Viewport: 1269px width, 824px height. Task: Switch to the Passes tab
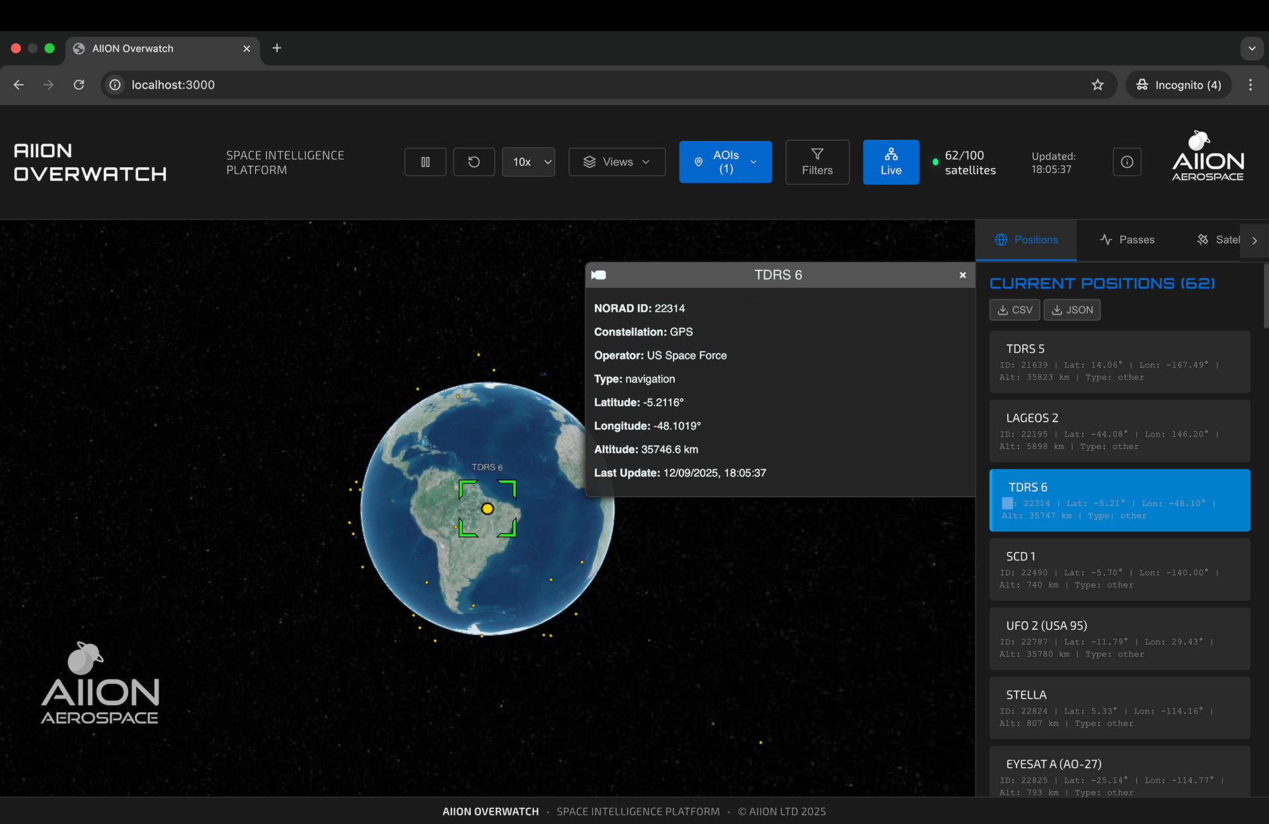pyautogui.click(x=1127, y=240)
